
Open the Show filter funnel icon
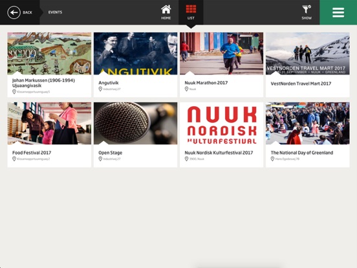point(307,12)
